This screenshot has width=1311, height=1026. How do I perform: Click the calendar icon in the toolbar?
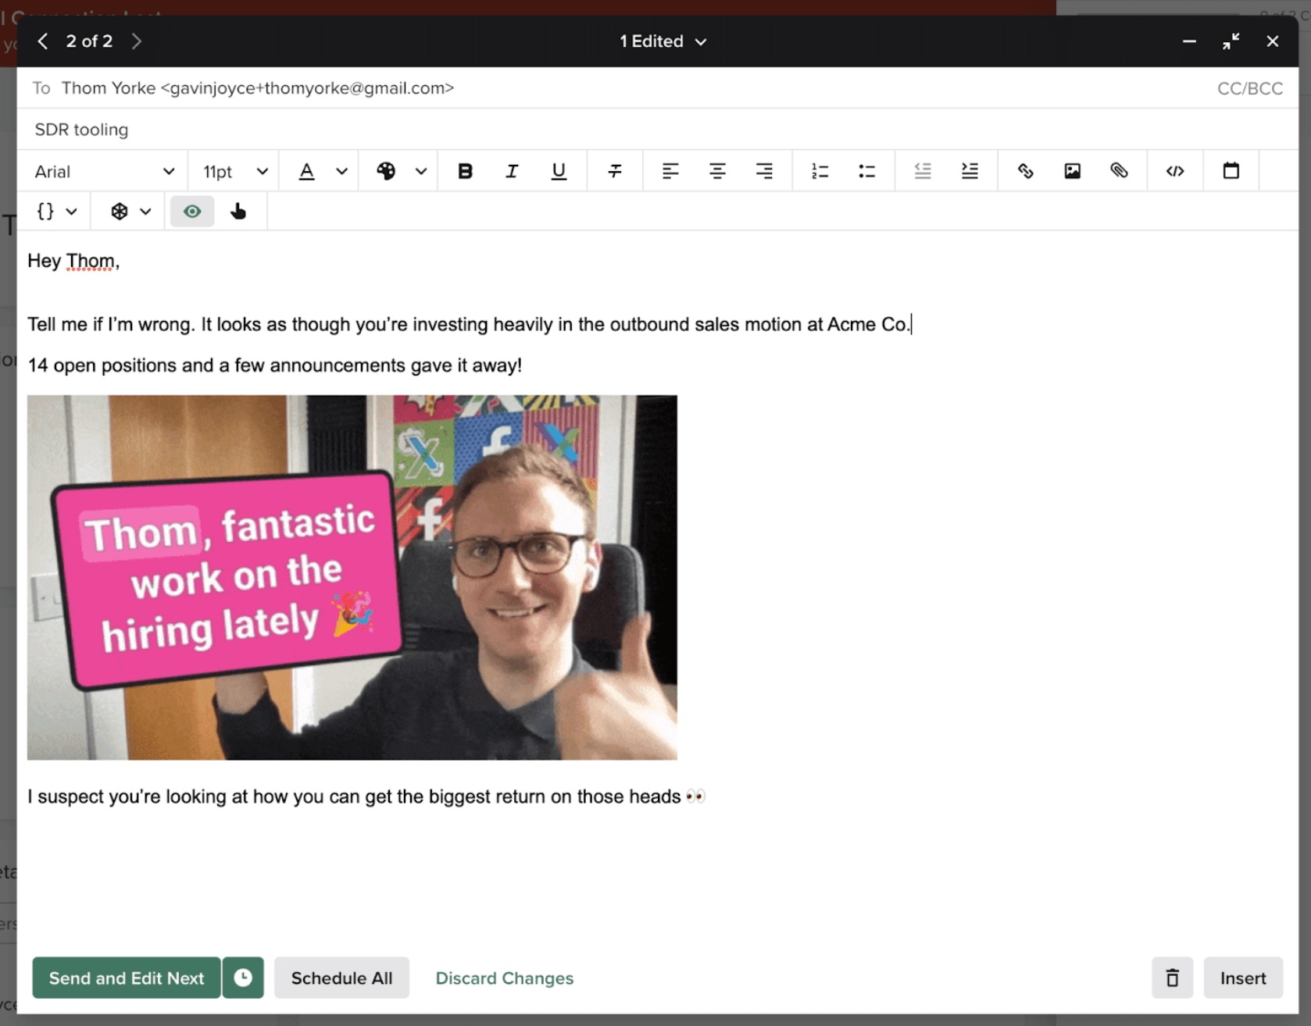(x=1231, y=171)
